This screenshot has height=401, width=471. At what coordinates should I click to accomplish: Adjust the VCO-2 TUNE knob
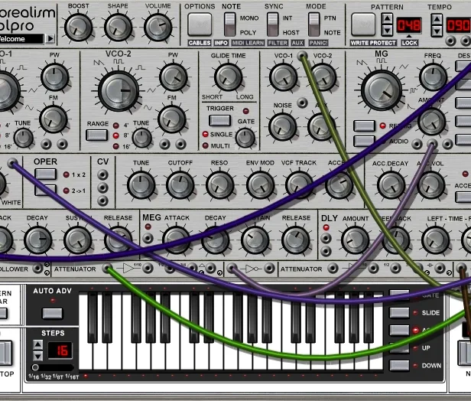pos(141,138)
